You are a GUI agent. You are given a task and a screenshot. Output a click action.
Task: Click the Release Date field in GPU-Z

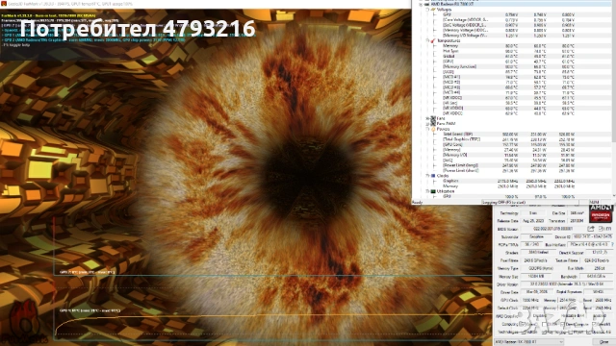(533, 221)
